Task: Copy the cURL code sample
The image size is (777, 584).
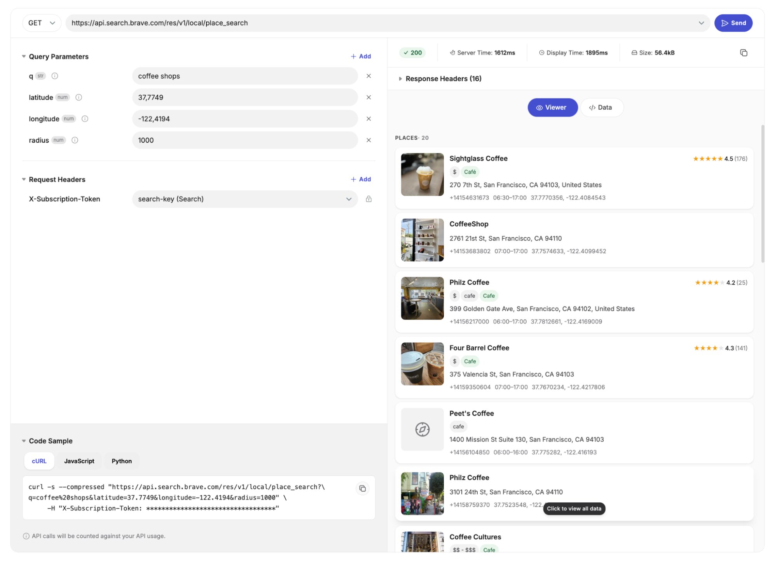Action: (x=362, y=488)
